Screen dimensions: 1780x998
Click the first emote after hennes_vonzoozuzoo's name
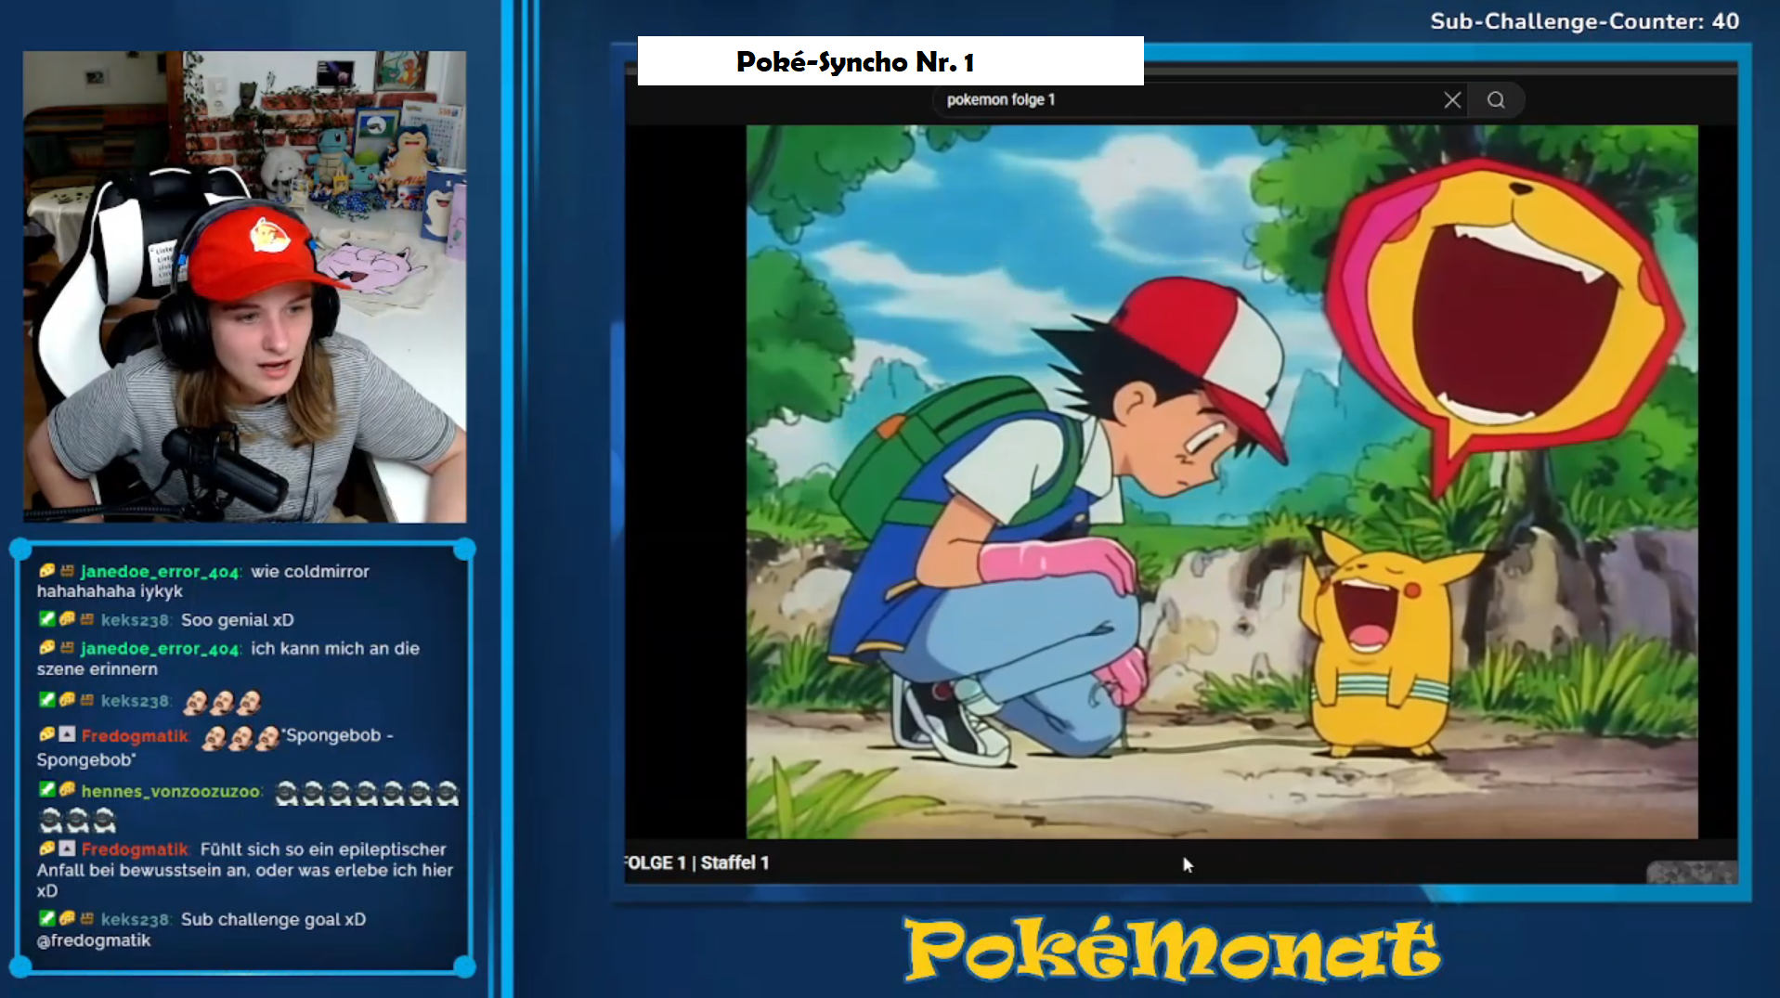287,793
